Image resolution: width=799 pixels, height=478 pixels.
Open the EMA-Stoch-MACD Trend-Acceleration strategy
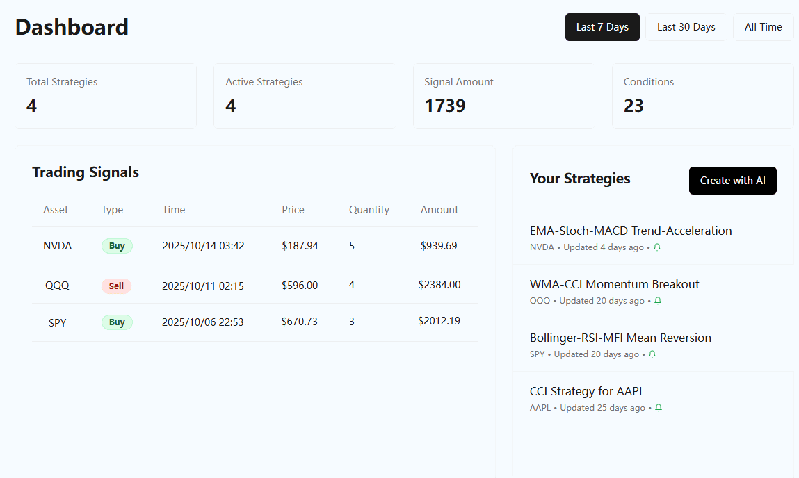click(630, 231)
